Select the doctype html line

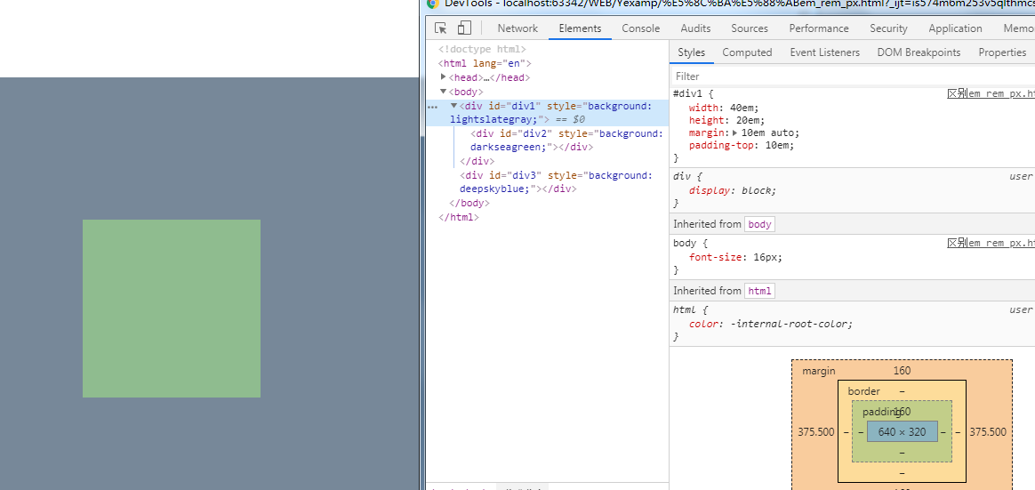pyautogui.click(x=482, y=49)
